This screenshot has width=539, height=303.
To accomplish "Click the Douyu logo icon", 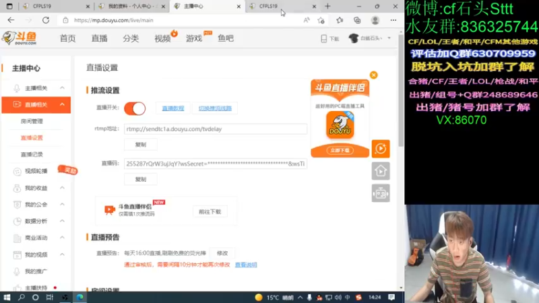I will click(x=20, y=38).
